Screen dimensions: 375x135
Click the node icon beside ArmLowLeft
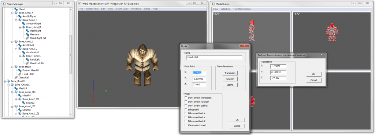pos(24,53)
